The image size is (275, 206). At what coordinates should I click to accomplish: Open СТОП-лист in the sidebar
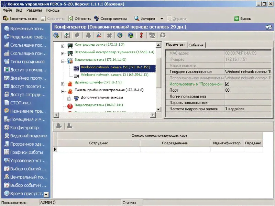point(21,103)
